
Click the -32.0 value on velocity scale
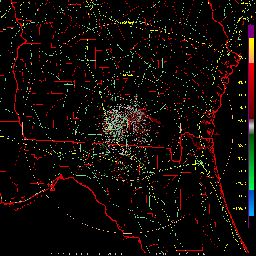coord(241,146)
